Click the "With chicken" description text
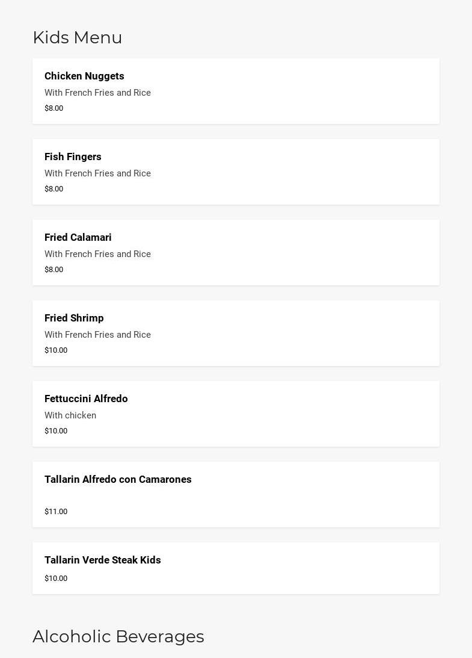This screenshot has width=472, height=658. click(x=70, y=415)
